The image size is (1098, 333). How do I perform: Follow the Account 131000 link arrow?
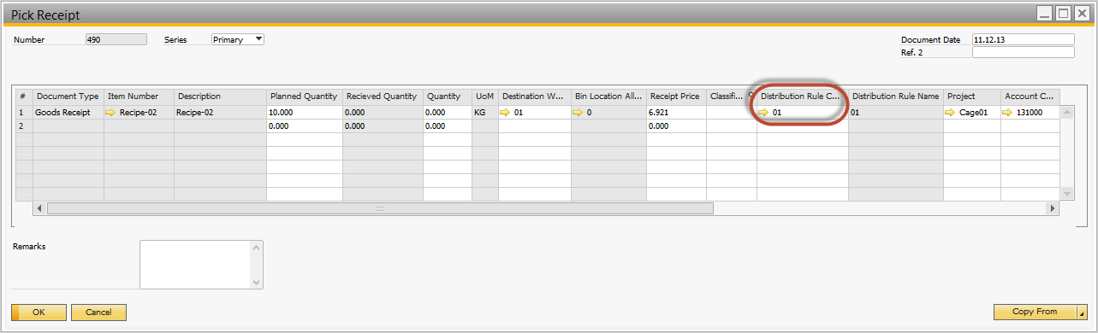pos(1009,112)
